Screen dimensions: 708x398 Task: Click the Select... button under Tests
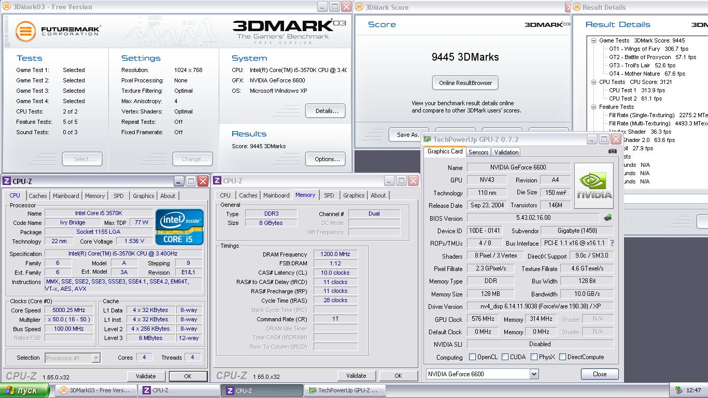82,159
